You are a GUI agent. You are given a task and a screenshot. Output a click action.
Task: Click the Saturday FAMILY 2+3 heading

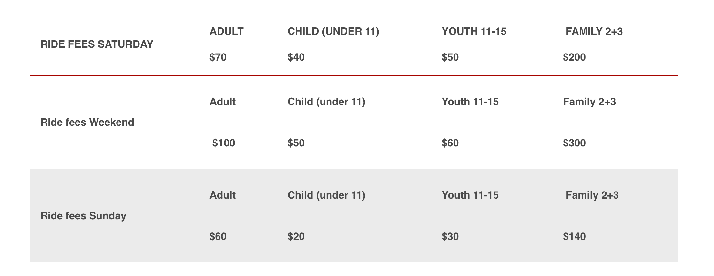594,31
